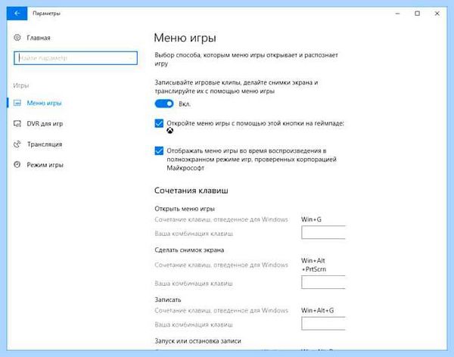Close the Параметры window
This screenshot has width=454, height=357.
(437, 14)
